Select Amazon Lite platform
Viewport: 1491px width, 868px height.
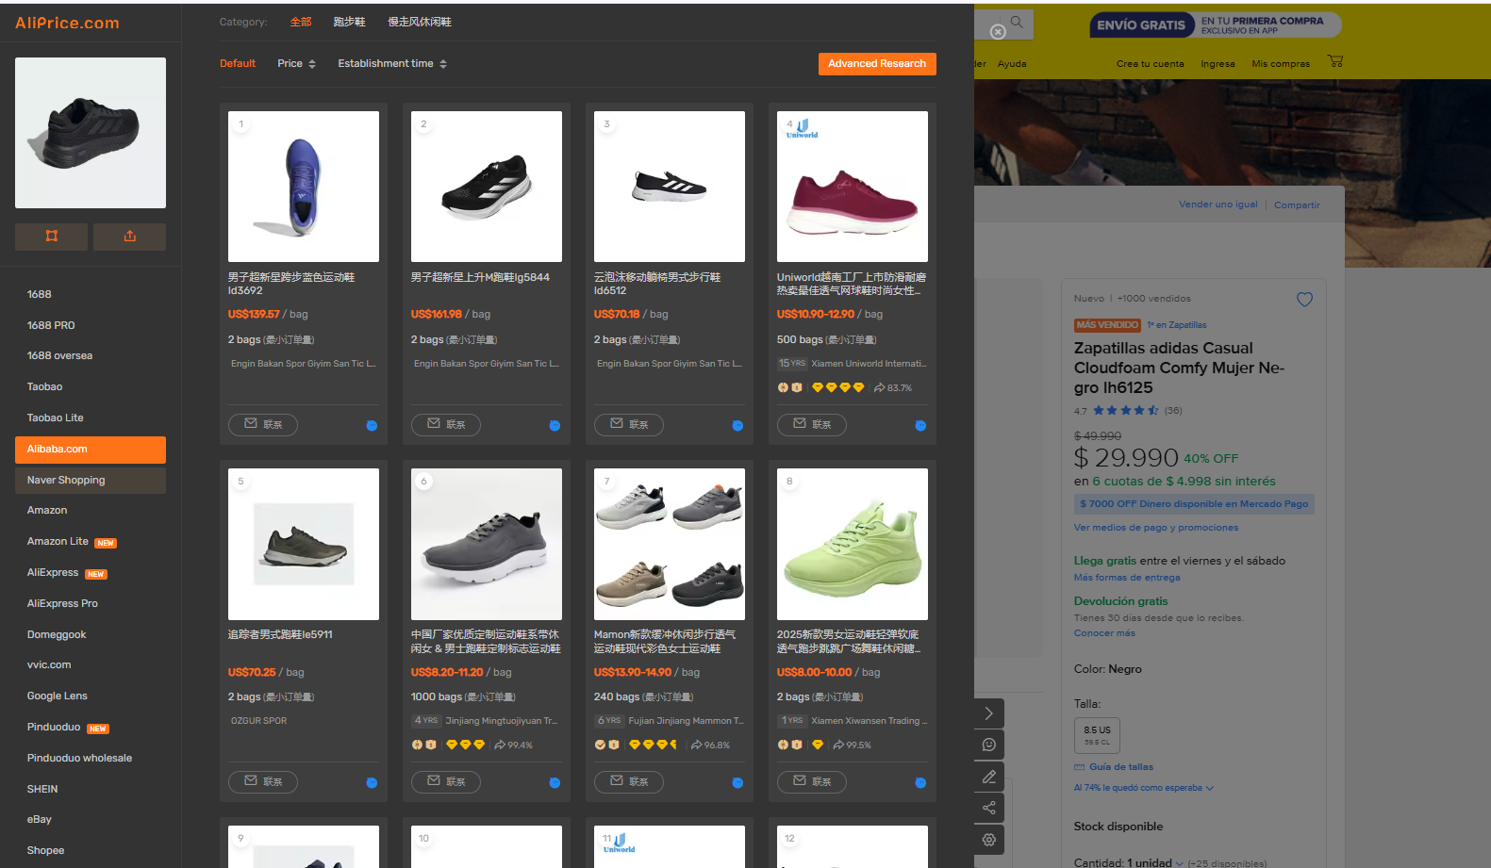(x=91, y=541)
